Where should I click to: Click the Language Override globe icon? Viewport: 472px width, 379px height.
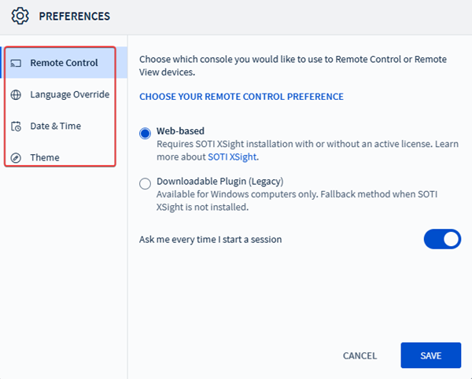(x=16, y=94)
